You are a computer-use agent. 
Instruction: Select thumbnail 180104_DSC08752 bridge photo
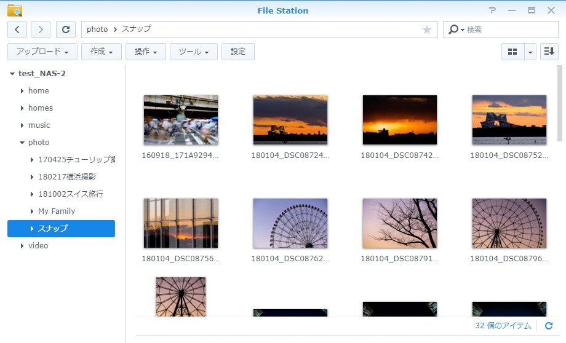pyautogui.click(x=509, y=120)
